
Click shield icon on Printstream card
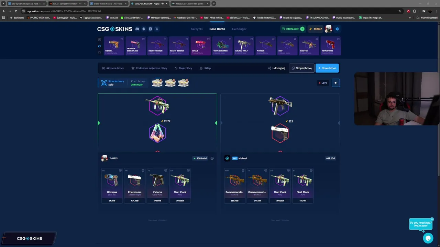pos(143,170)
